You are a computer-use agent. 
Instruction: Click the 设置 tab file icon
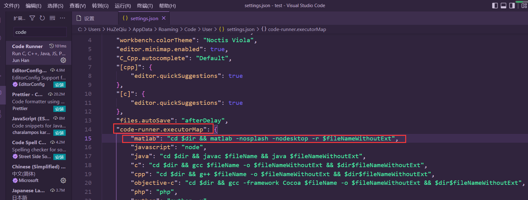[79, 18]
